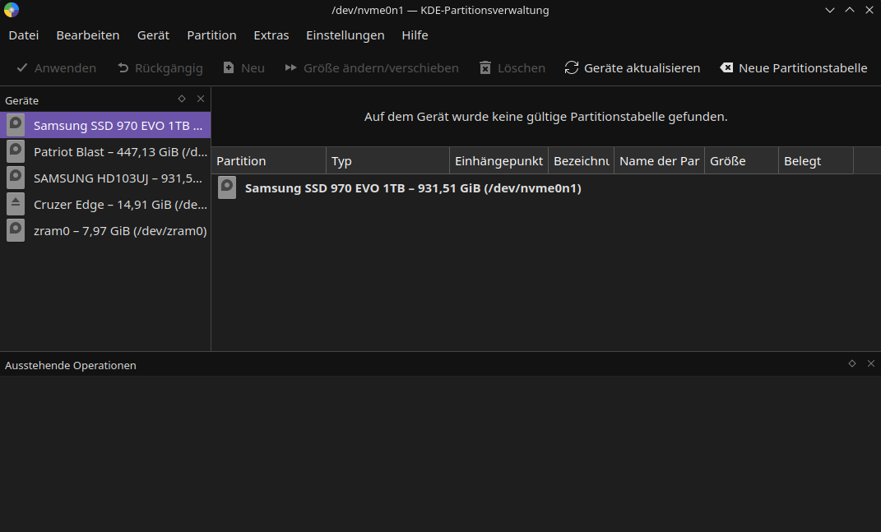Open the Gerät menu
This screenshot has height=532, width=881.
(x=153, y=35)
